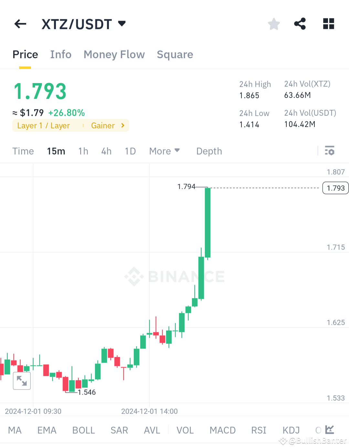
Task: Select the 15m interval
Action: 56,151
